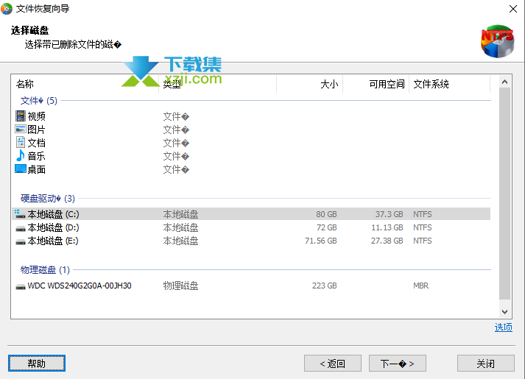This screenshot has width=525, height=379.
Task: Click the 本地磁盘 (C:) drive icon
Action: (x=20, y=214)
